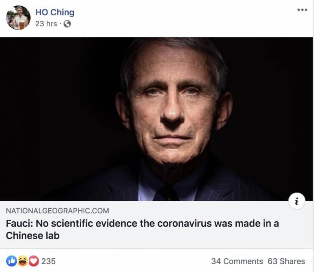Click the NATIONALGEOGRAPHIC.COM source label

pos(57,211)
